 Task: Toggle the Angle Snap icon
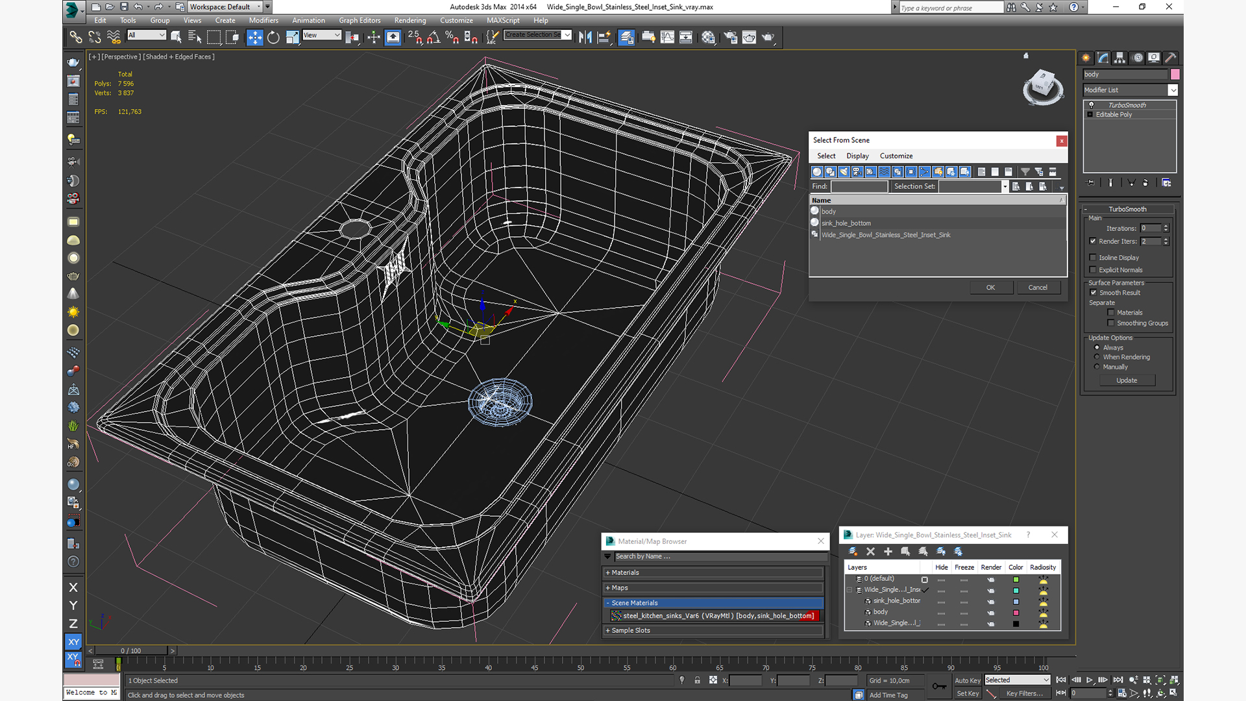pos(434,37)
